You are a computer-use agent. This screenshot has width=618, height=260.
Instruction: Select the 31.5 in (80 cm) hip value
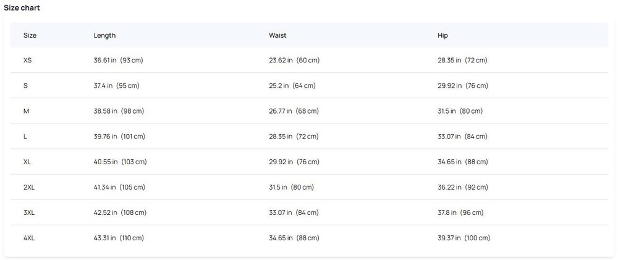coord(460,111)
